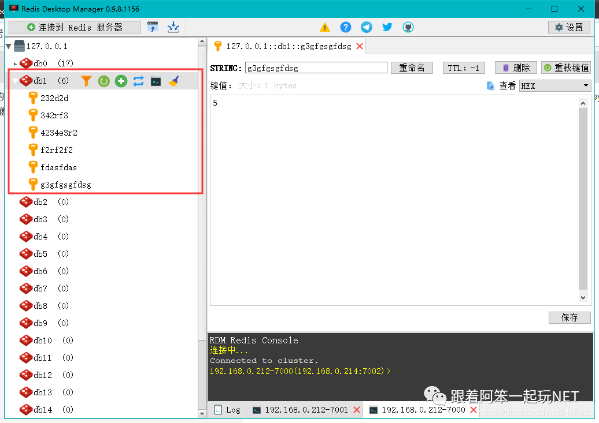The image size is (599, 423).
Task: Click the blue live-update arrows icon on db1
Action: (x=138, y=81)
